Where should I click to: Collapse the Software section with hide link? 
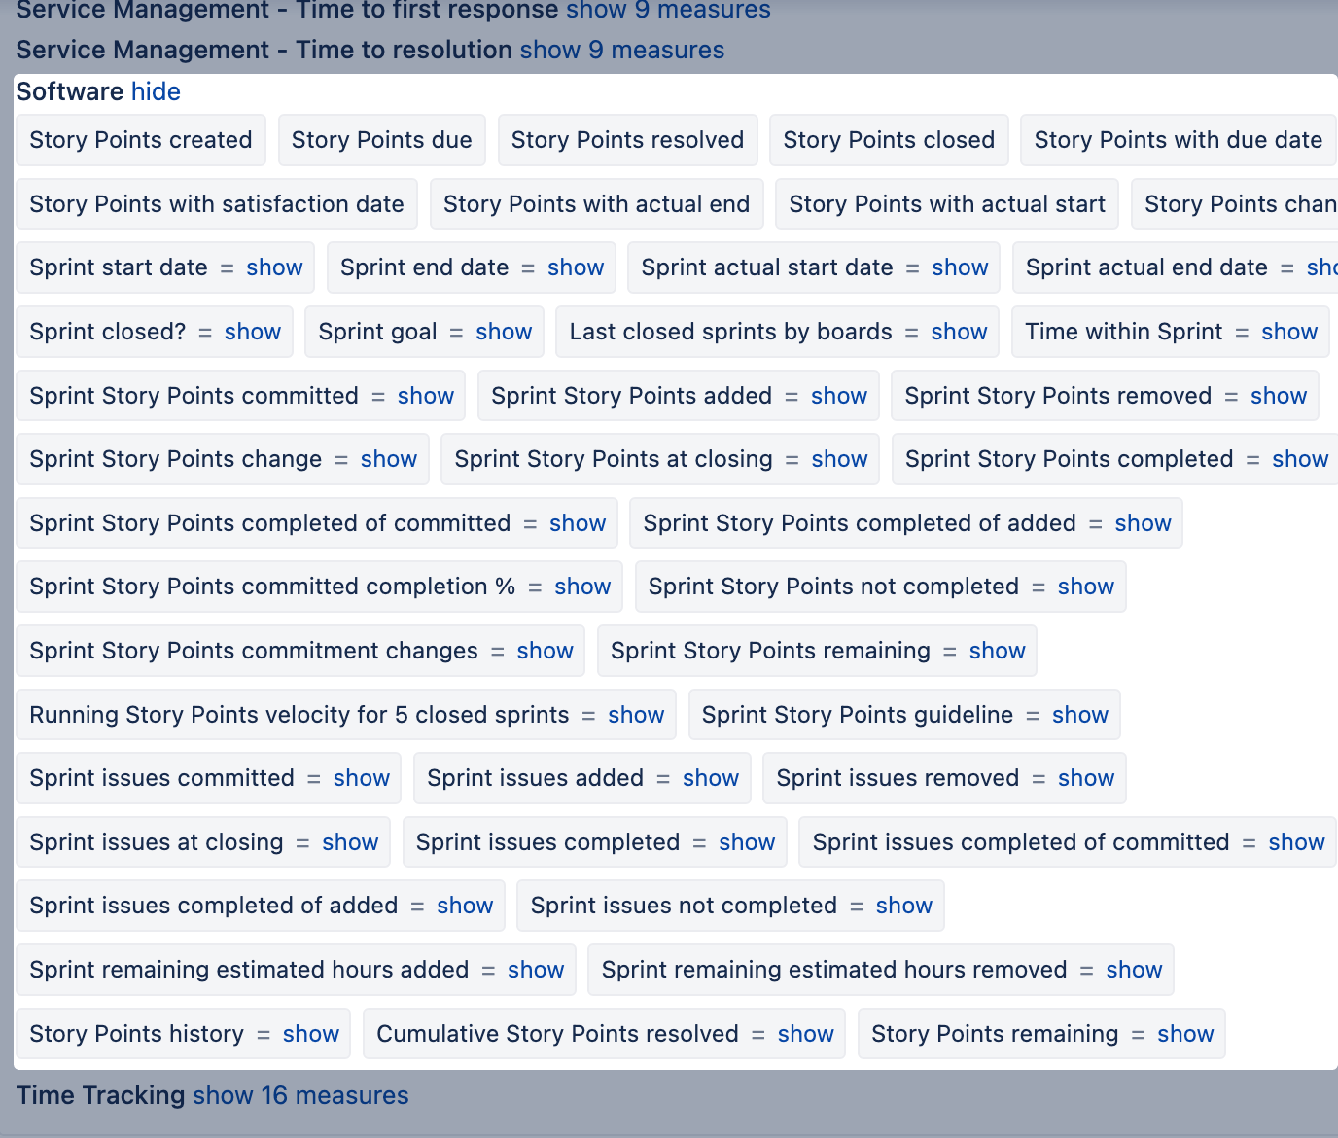[156, 91]
